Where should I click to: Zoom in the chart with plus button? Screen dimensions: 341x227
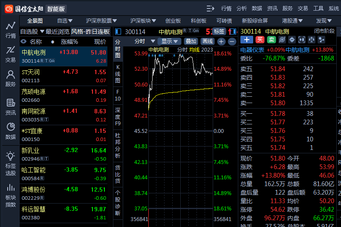click(221, 41)
